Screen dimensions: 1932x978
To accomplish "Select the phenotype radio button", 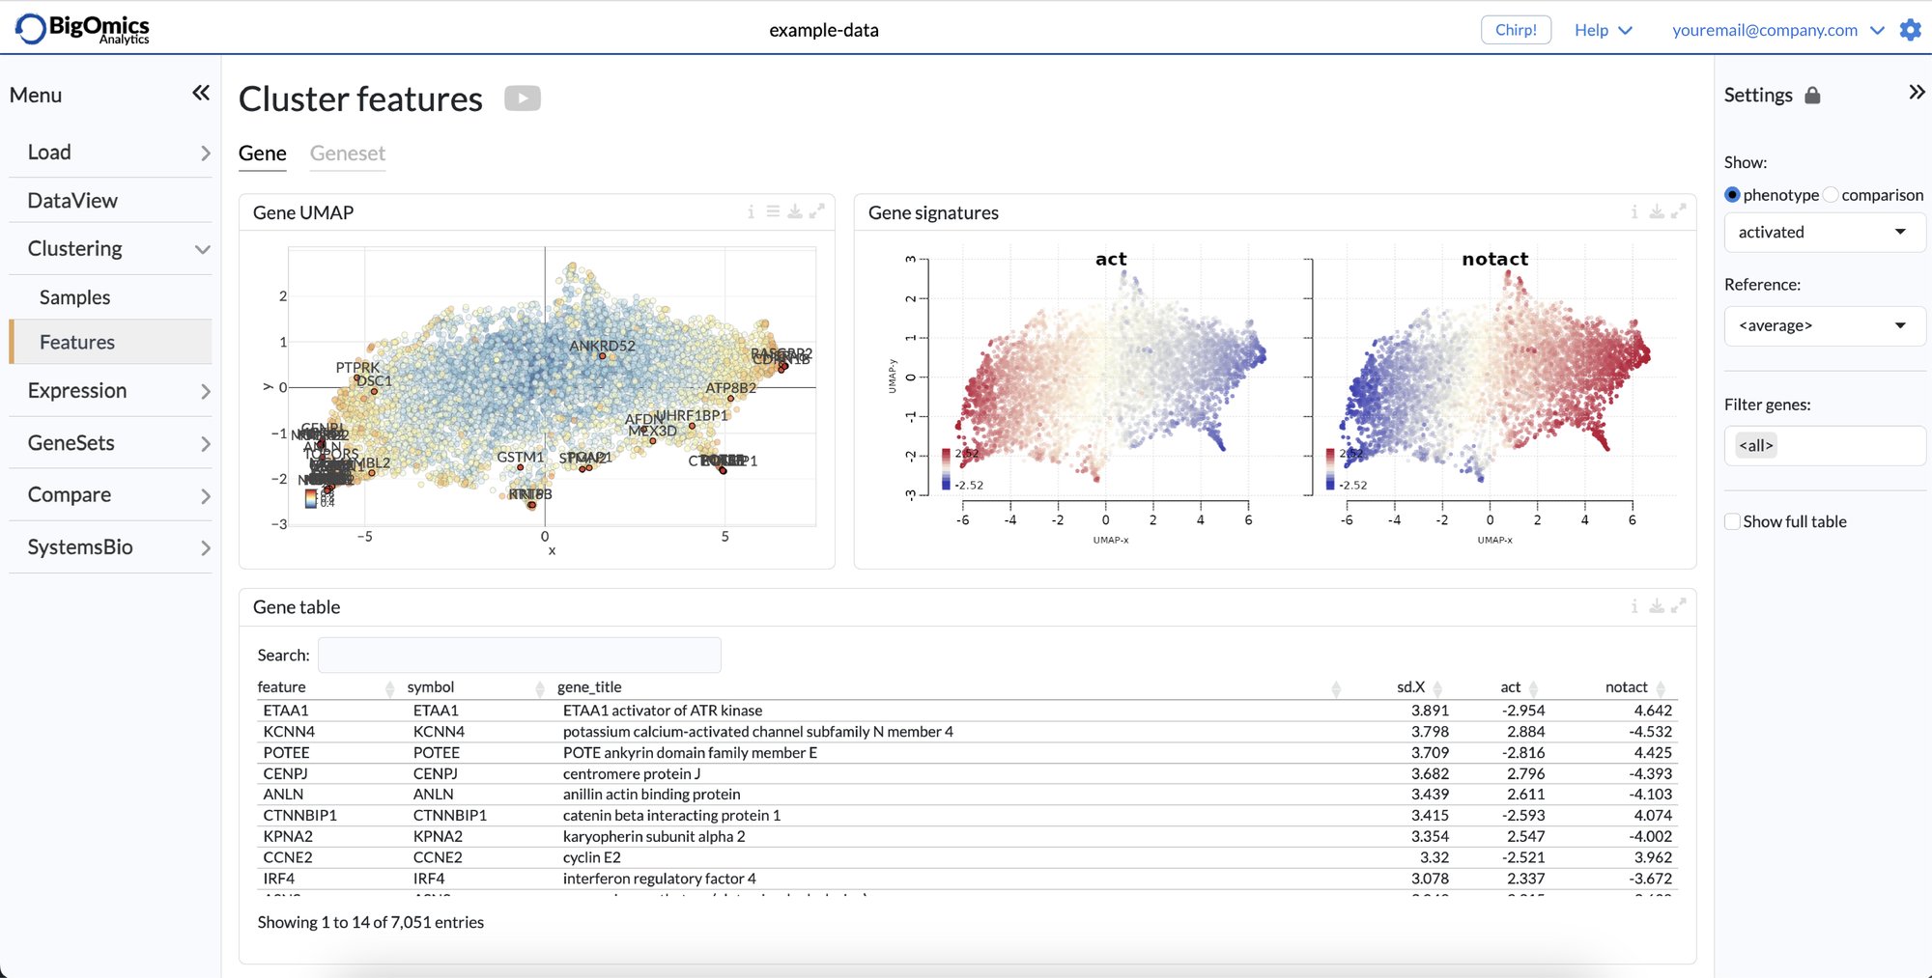I will coord(1732,195).
